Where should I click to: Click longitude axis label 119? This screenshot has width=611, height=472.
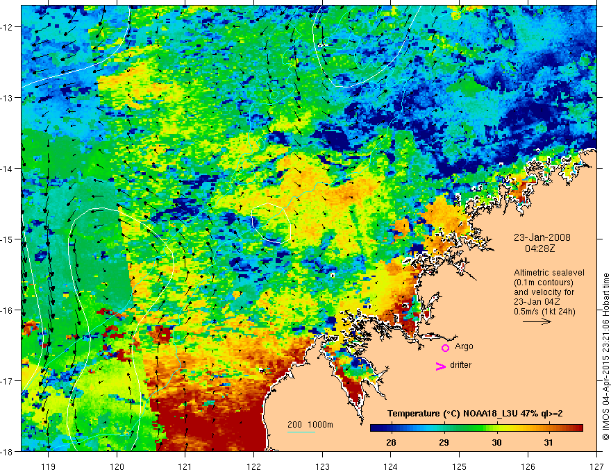click(x=49, y=466)
